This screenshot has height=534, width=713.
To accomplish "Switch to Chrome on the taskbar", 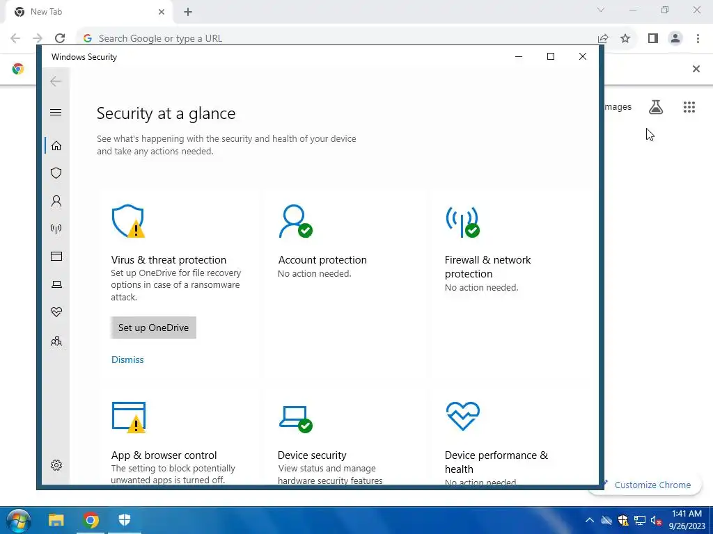I will (91, 520).
